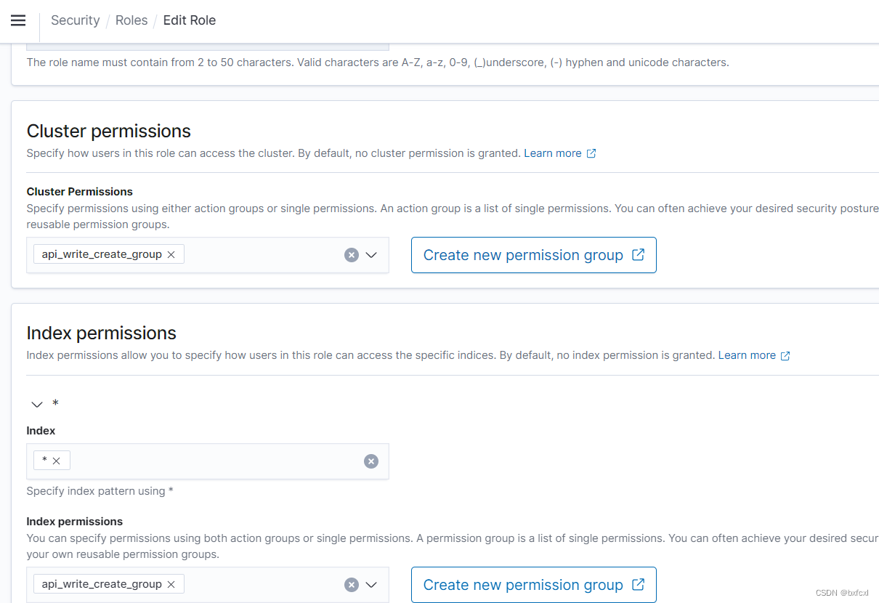Clear the Cluster Permissions selection field
The image size is (879, 603).
pos(352,254)
